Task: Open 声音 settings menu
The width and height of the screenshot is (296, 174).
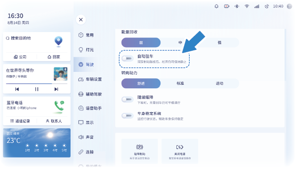Action: point(86,137)
